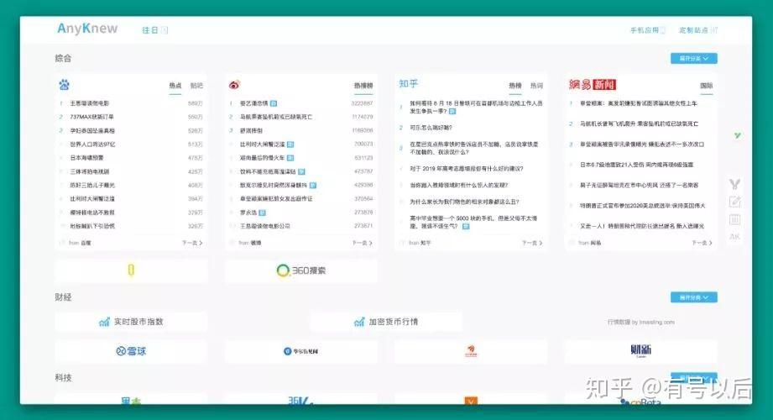Expand categories for the 综合 section
Screen dimensions: 773x420
(x=693, y=58)
